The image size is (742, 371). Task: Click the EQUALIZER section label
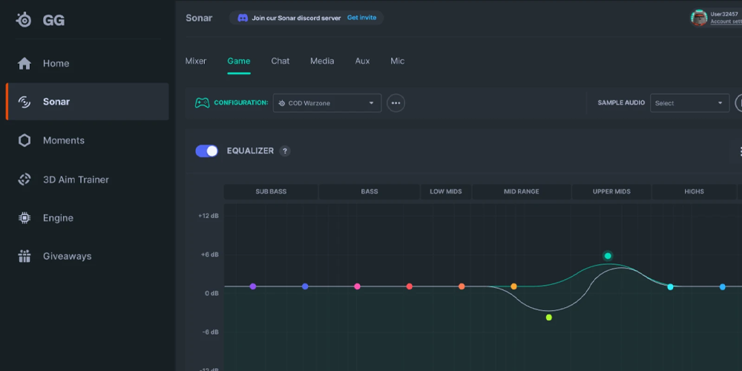pos(250,151)
